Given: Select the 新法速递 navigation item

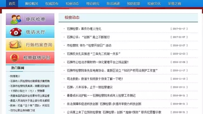Looking at the screenshot, I should (113, 3).
